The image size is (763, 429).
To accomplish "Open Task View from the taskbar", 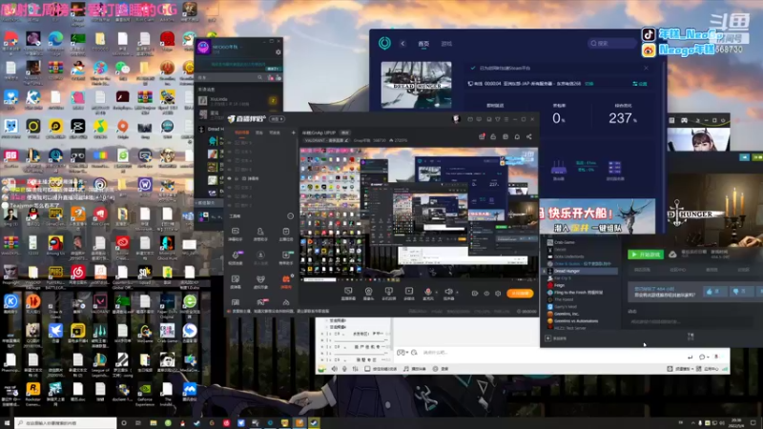I will (x=138, y=423).
